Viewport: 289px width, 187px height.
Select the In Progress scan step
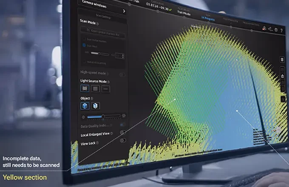coord(208,18)
